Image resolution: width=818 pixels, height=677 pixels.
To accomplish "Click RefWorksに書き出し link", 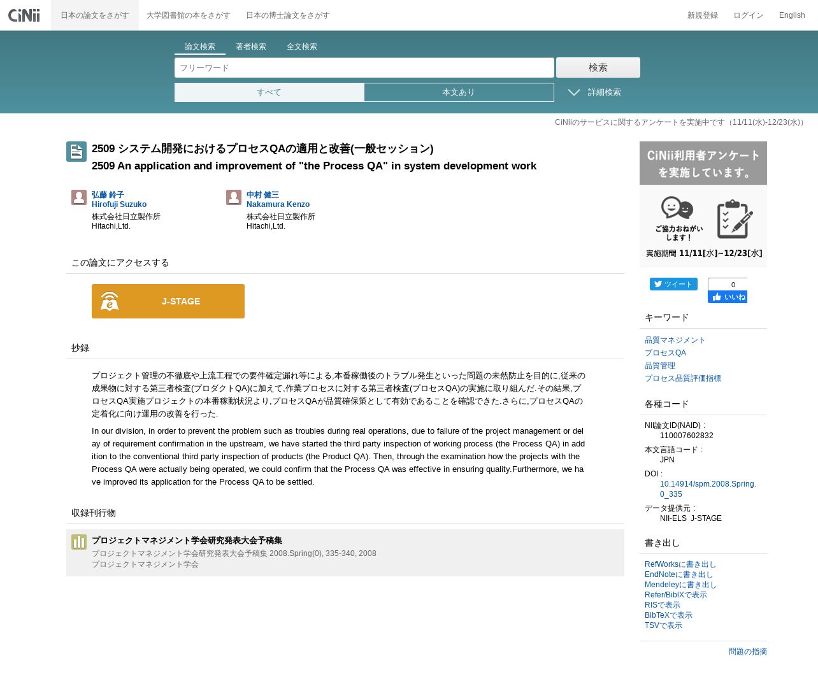I will (680, 564).
